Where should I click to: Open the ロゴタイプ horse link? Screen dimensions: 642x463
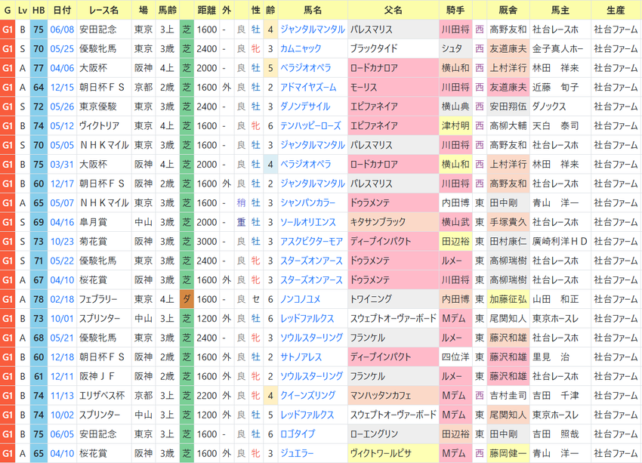pos(298,434)
